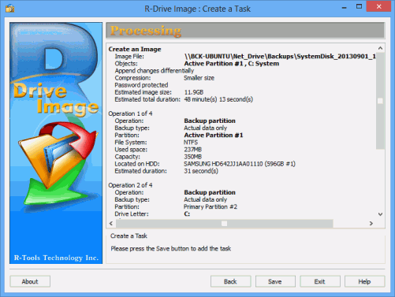
Task: Click the drive letter value "C:"
Action: pos(187,214)
